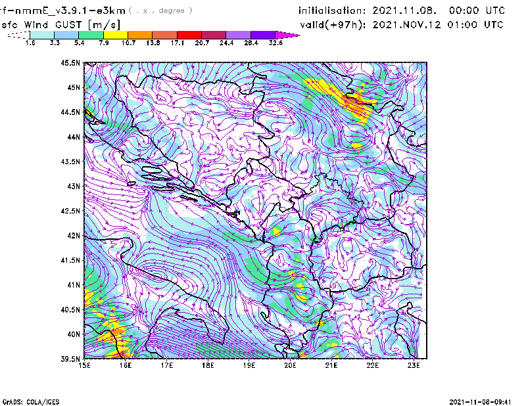Click the green 5.4–7.9 legend swatch
526x406 pixels.
point(91,35)
